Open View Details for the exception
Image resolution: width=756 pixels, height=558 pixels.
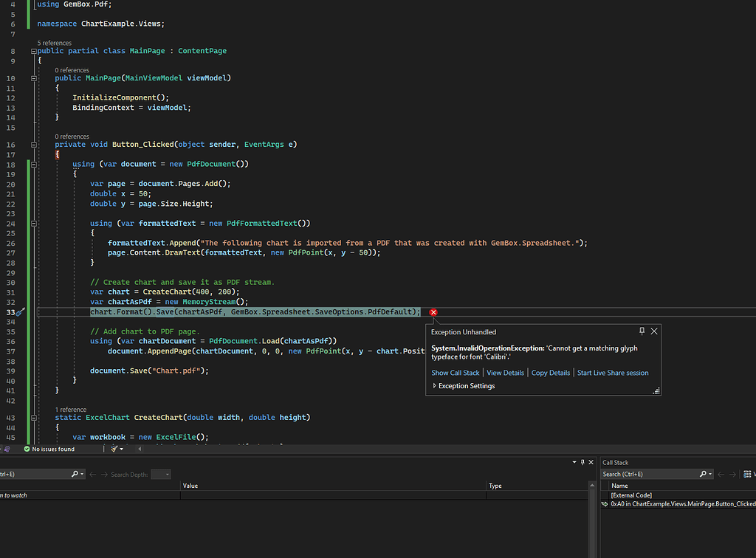tap(505, 373)
